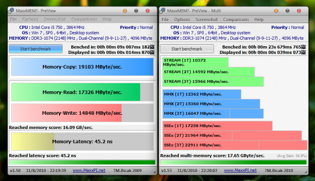This screenshot has height=181, width=315.
Task: Click timestamp 31/8/2010 - 22:20:07
Action: click(197, 171)
